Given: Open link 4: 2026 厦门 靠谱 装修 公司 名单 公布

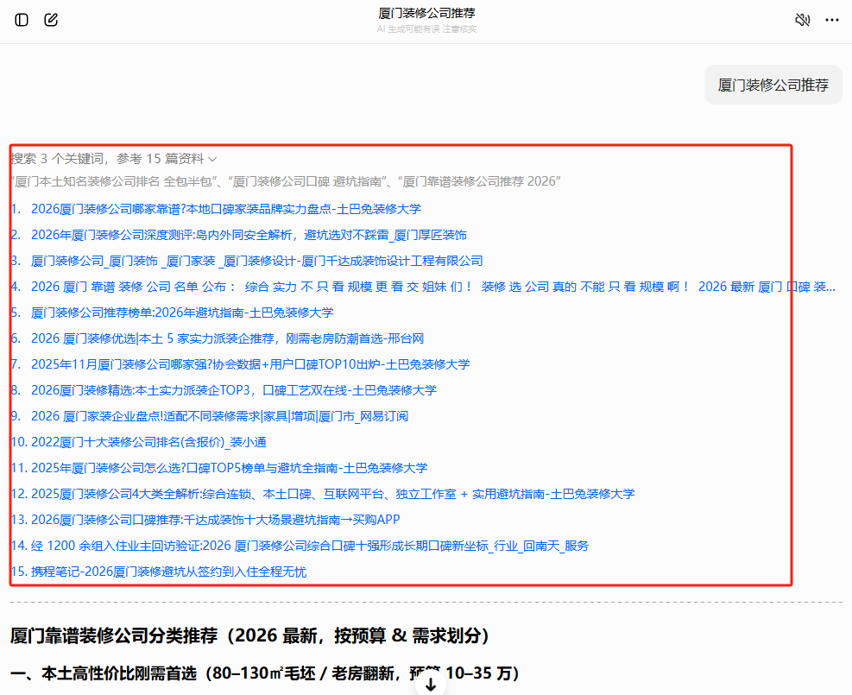Looking at the screenshot, I should point(433,287).
